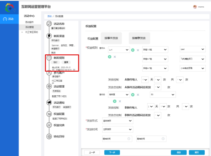The image size is (211, 156).
Task: Select the 按事件发放 option
Action: 111,38
